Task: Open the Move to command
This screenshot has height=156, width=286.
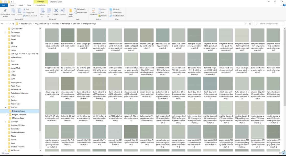Action: 42,13
